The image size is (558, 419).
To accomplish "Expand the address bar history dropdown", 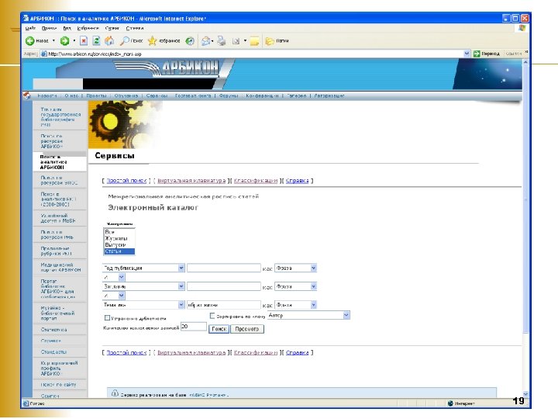I will pos(467,54).
